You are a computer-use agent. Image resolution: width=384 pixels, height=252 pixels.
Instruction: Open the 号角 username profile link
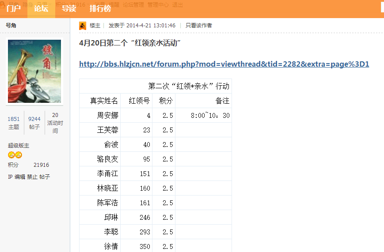coord(11,26)
